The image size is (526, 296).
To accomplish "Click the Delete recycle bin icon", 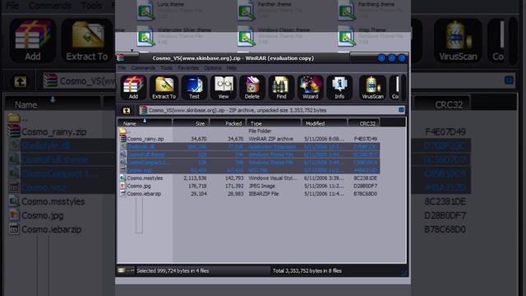I will 252,88.
